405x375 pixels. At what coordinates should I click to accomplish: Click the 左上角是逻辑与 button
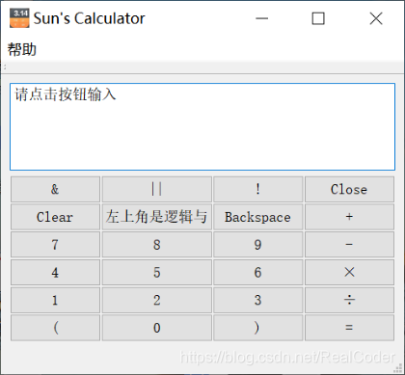(157, 217)
